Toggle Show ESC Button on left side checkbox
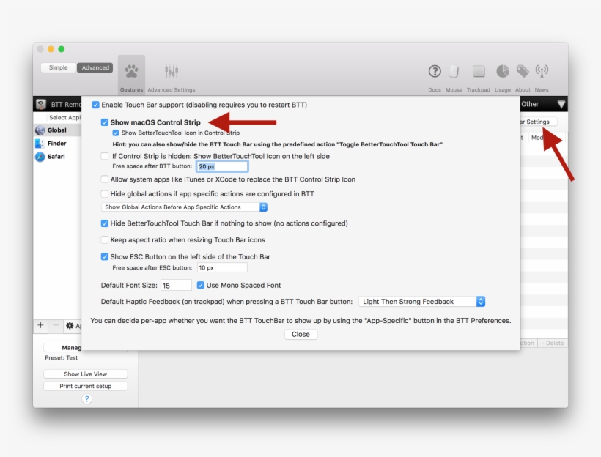Image resolution: width=601 pixels, height=457 pixels. (x=104, y=256)
